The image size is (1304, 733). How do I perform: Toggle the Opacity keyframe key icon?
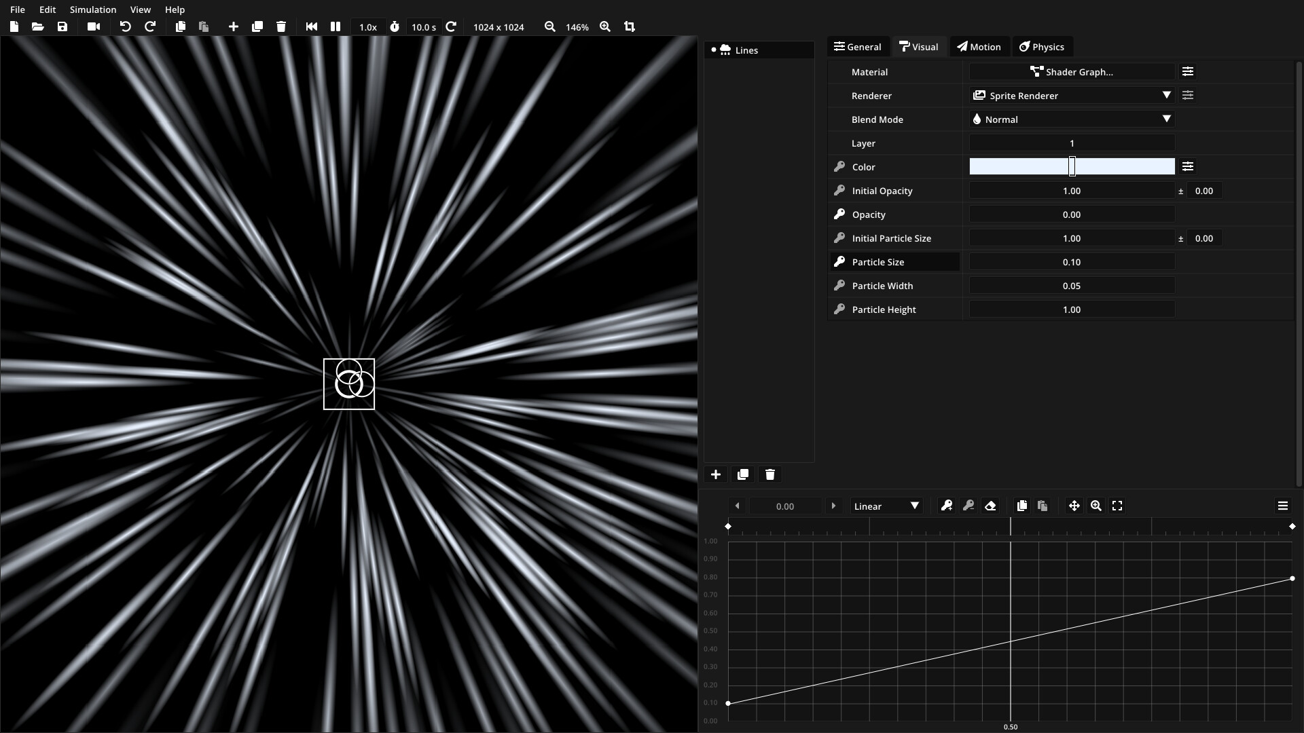click(839, 214)
